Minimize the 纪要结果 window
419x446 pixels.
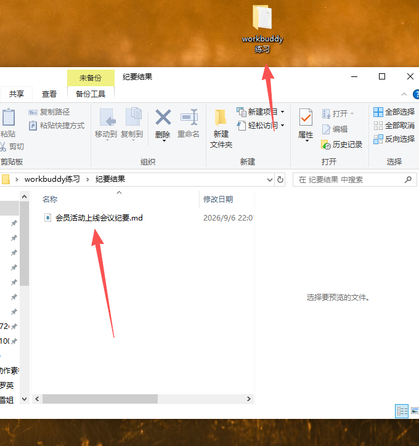coord(354,76)
